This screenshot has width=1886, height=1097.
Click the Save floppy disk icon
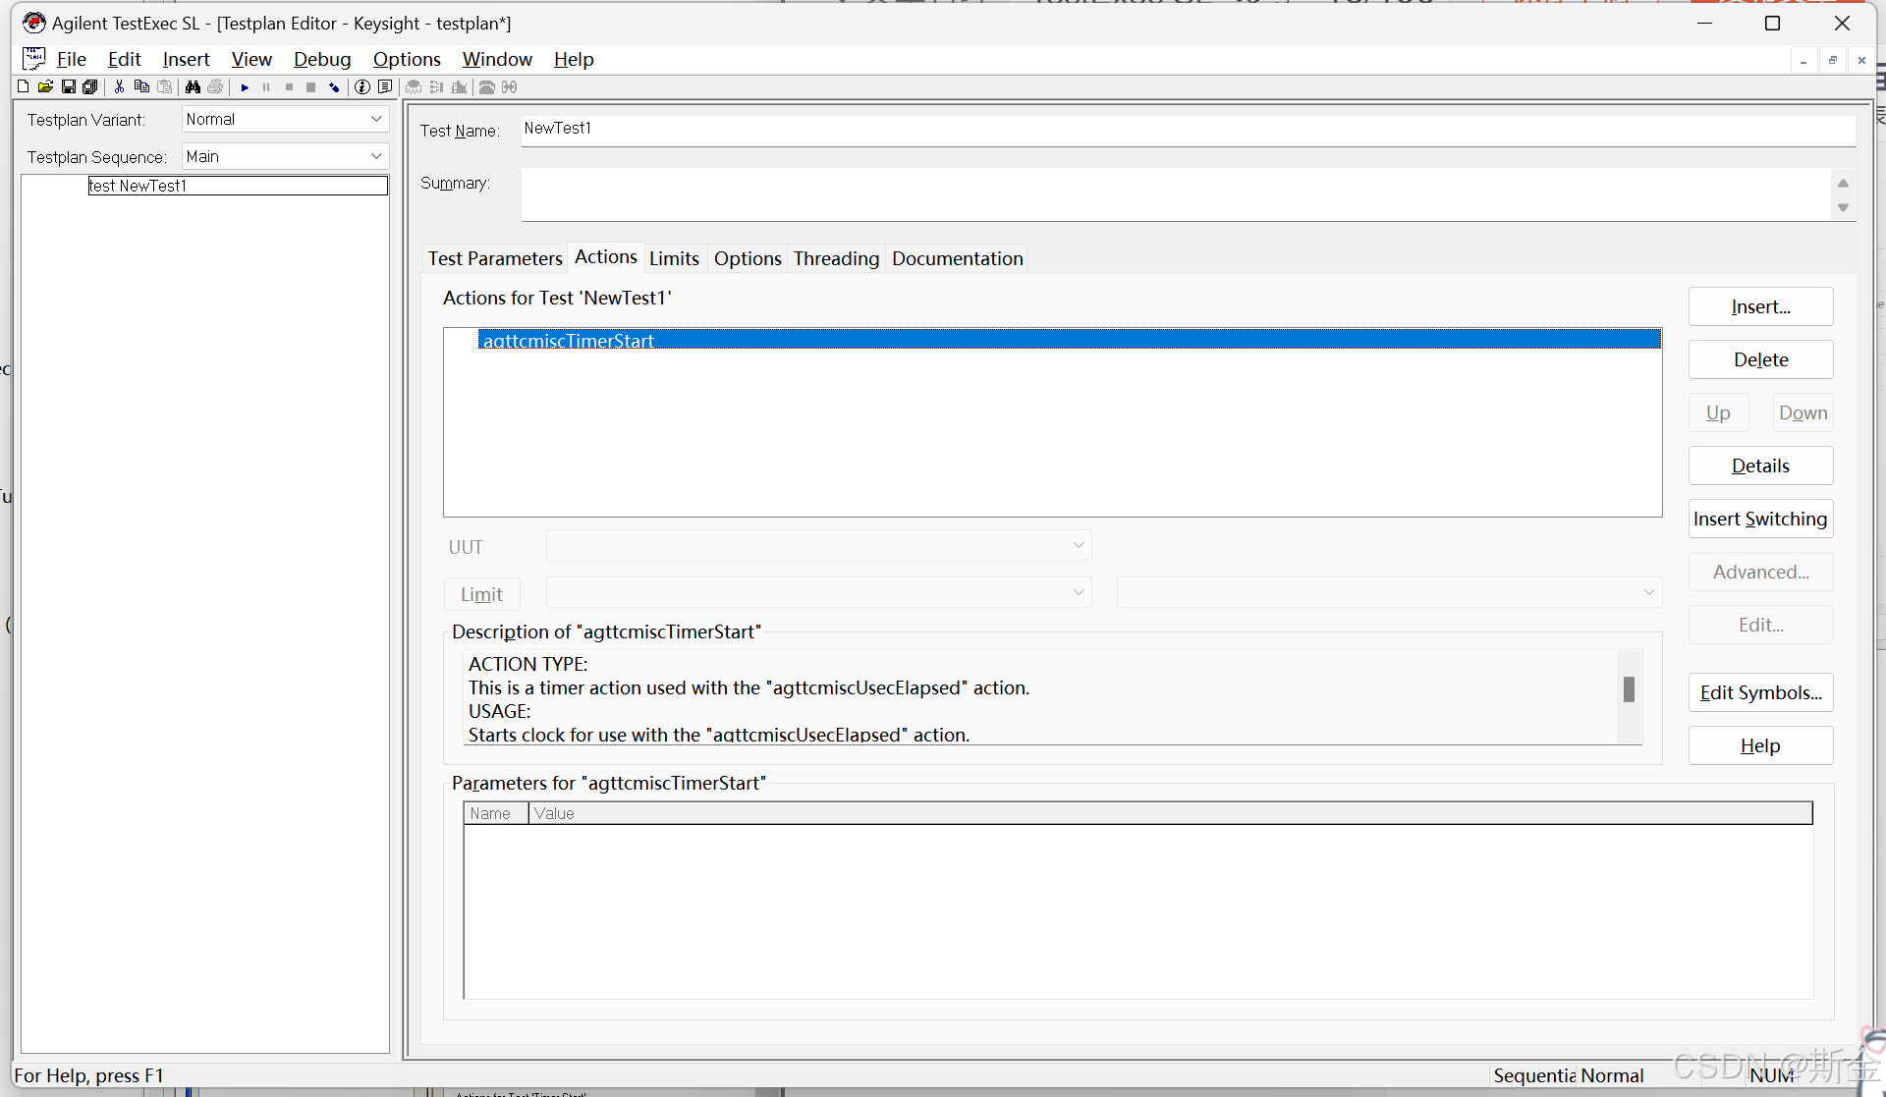[68, 87]
